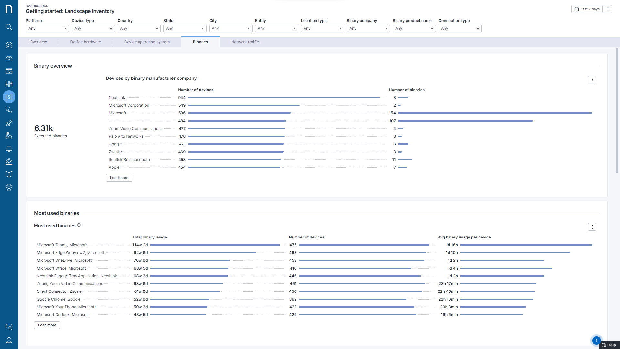620x349 pixels.
Task: Open the compass explore icon
Action: [x=9, y=45]
